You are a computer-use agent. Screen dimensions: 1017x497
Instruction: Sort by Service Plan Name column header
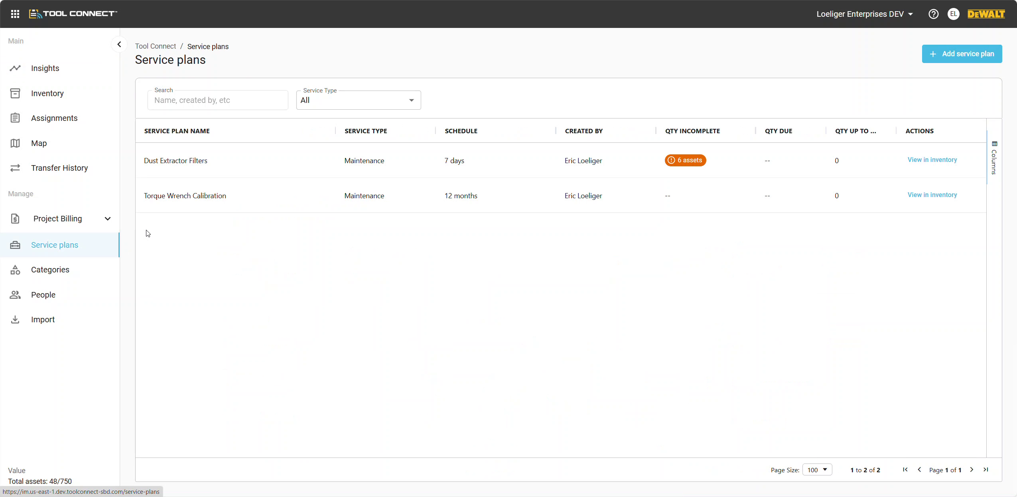coord(177,131)
